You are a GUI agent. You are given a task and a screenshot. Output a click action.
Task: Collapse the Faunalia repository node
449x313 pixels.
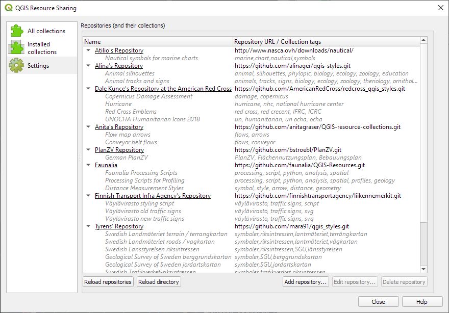click(89, 165)
